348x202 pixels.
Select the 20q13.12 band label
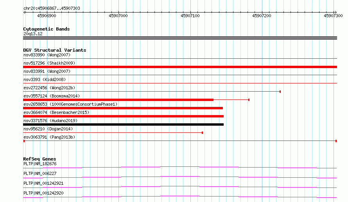point(33,34)
